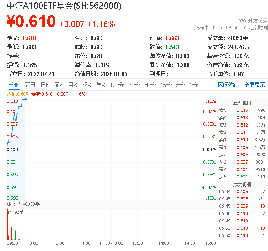Click the 卖1 ask row at 0.610
This screenshot has width=268, height=251.
click(242, 140)
